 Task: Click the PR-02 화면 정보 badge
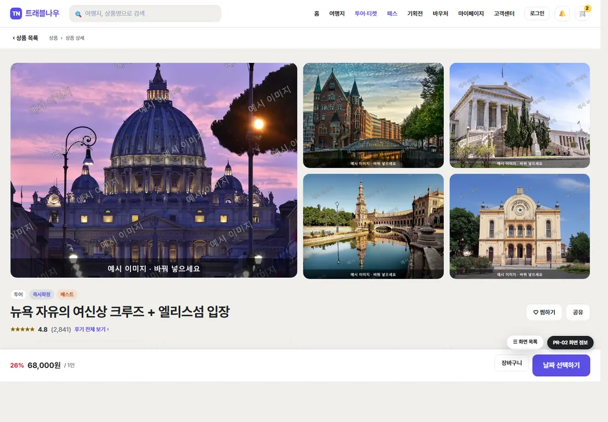pos(570,342)
